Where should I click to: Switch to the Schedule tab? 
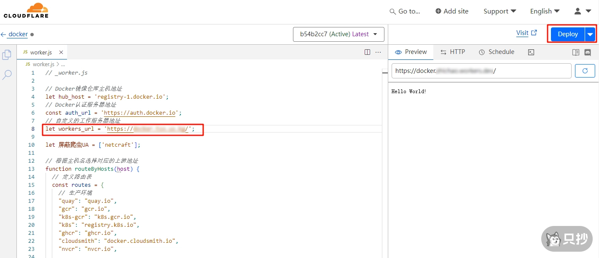[497, 52]
